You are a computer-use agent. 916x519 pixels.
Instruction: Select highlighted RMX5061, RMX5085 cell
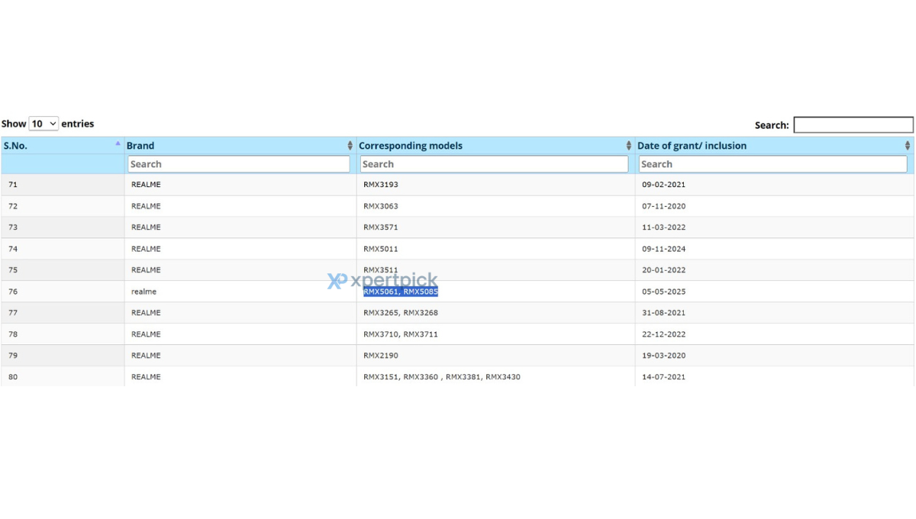[x=401, y=292]
